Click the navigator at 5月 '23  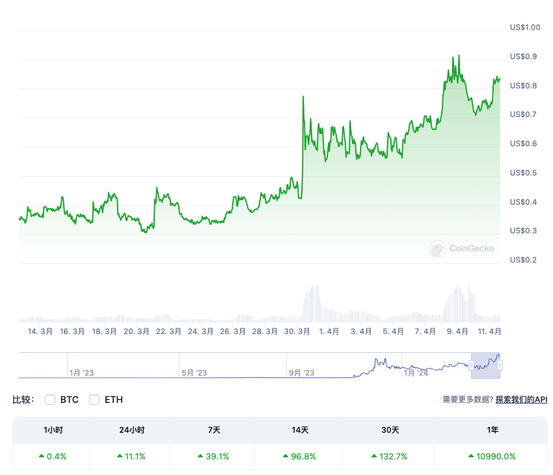click(194, 373)
